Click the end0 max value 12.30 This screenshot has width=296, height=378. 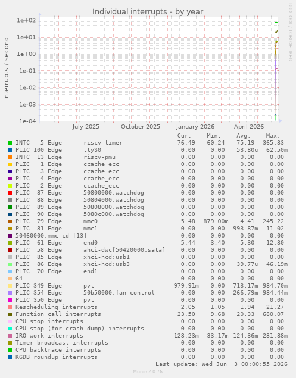pyautogui.click(x=275, y=243)
